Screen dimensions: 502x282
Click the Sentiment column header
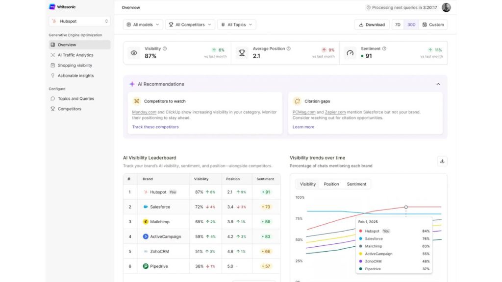265,179
